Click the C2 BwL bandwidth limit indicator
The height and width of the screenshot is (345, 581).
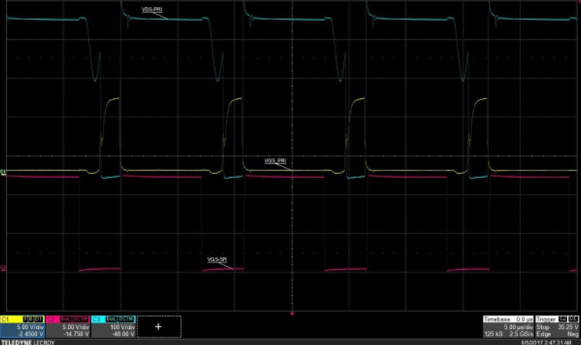66,319
